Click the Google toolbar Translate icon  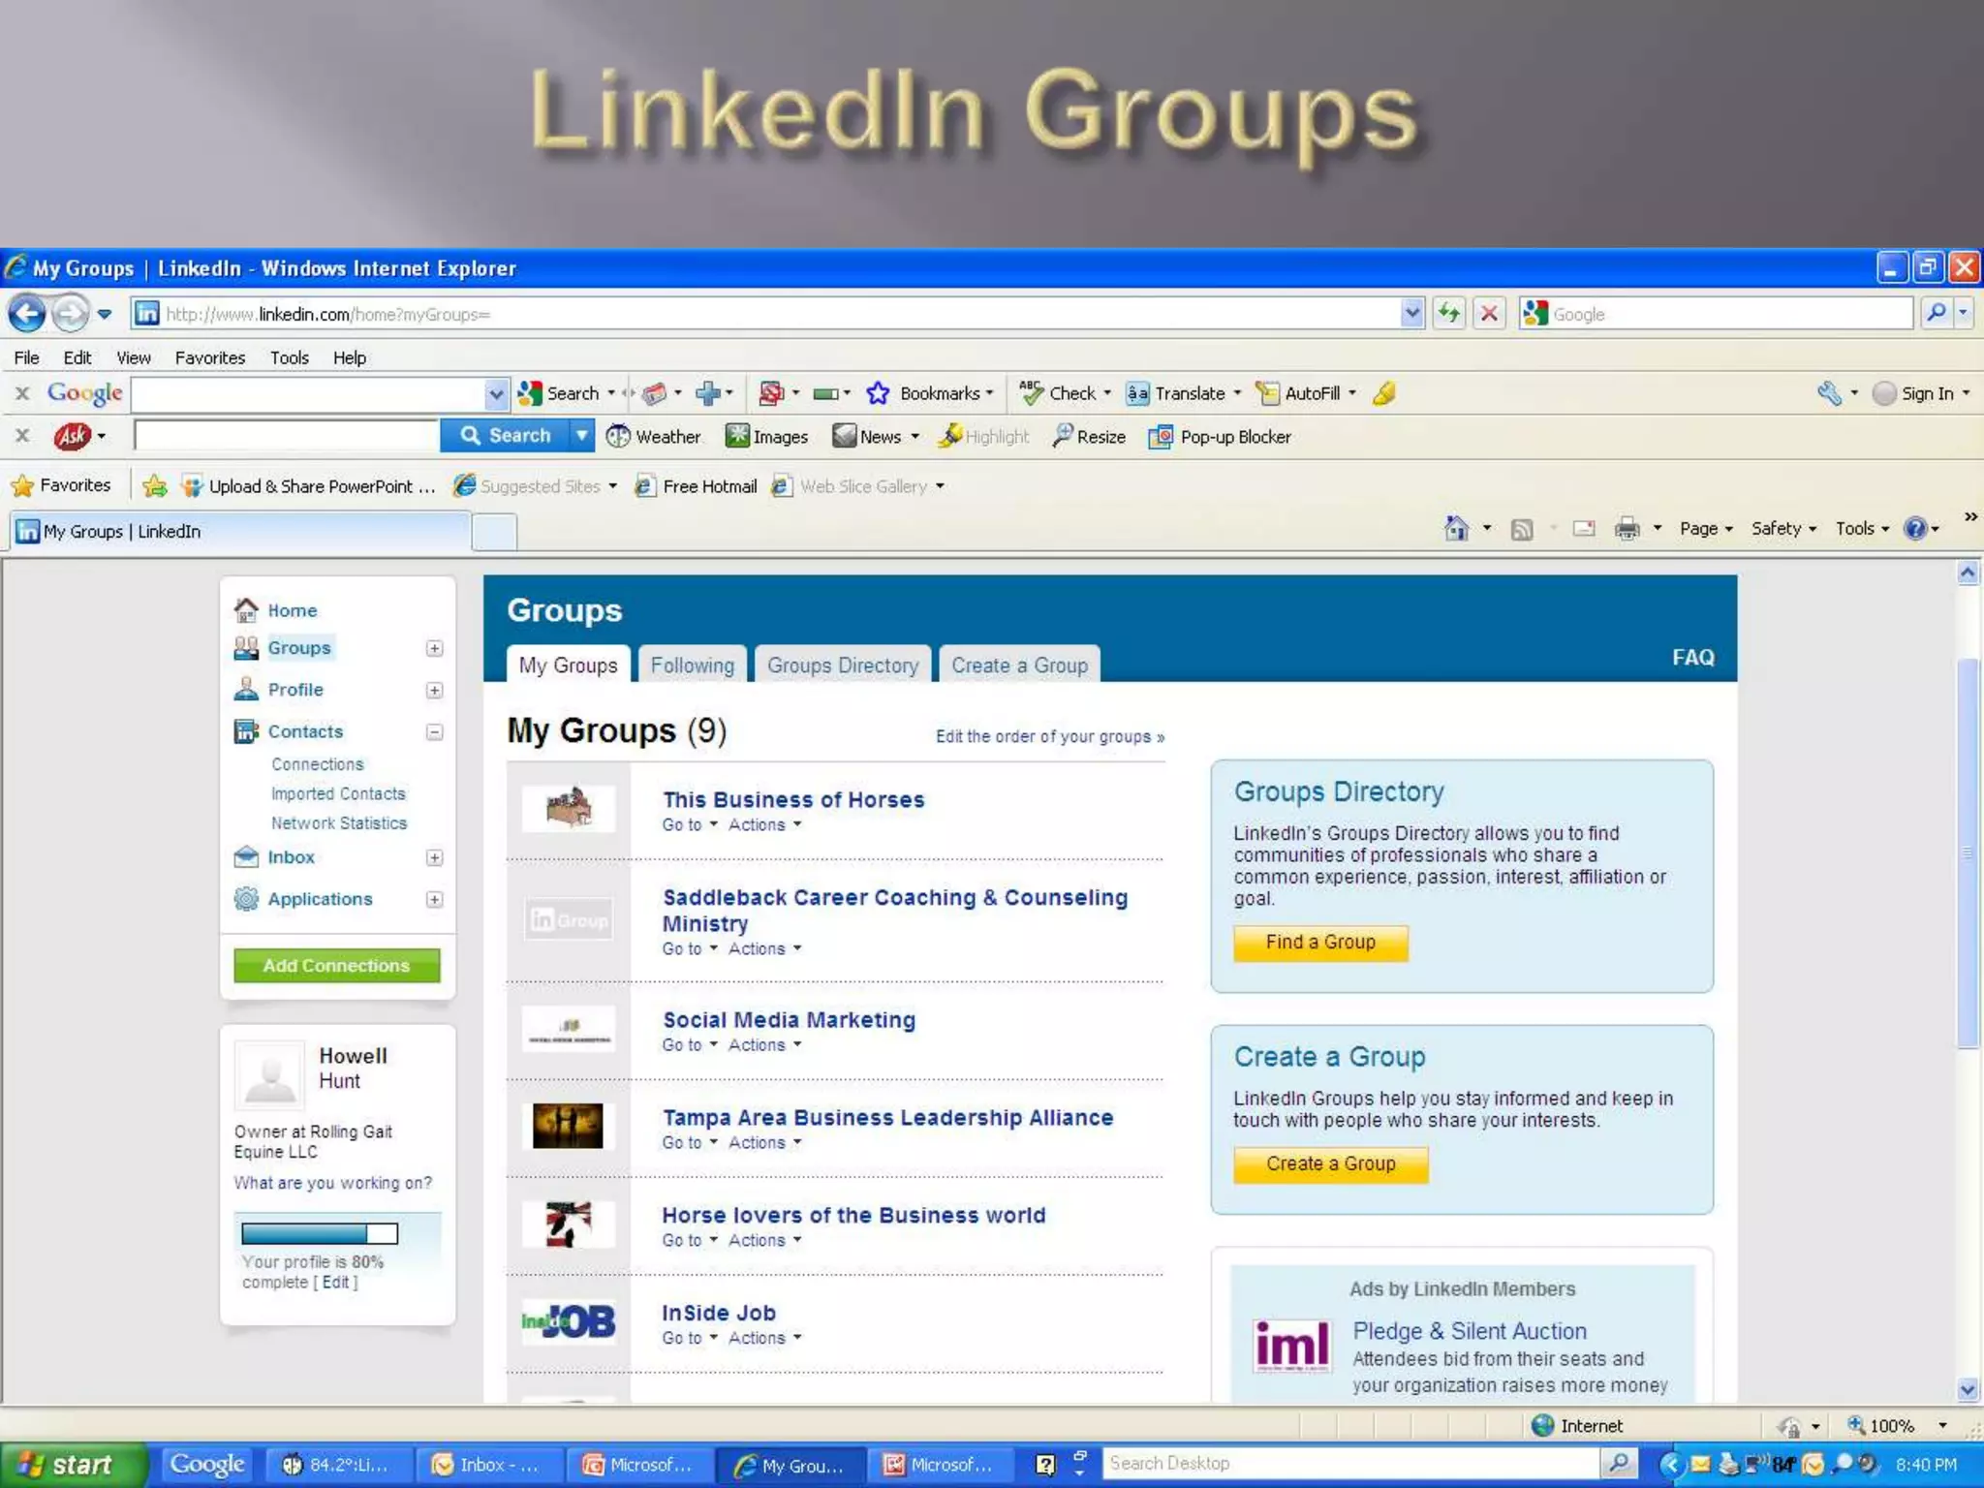[1137, 393]
